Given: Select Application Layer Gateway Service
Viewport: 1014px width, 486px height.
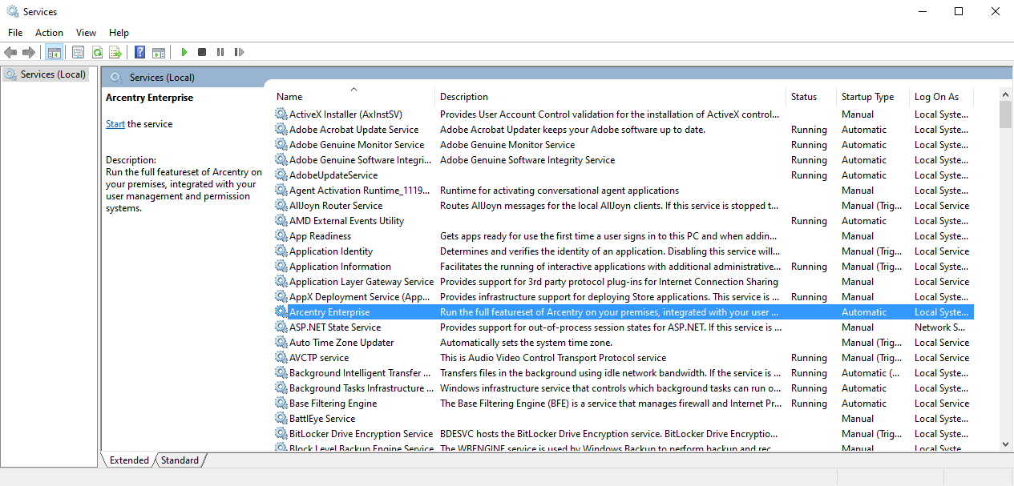Looking at the screenshot, I should point(624,282).
